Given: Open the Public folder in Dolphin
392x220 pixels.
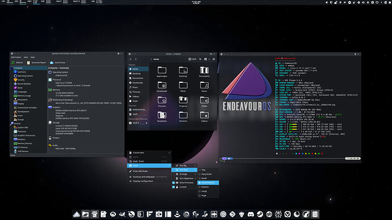Looking at the screenshot, I should (x=205, y=101).
